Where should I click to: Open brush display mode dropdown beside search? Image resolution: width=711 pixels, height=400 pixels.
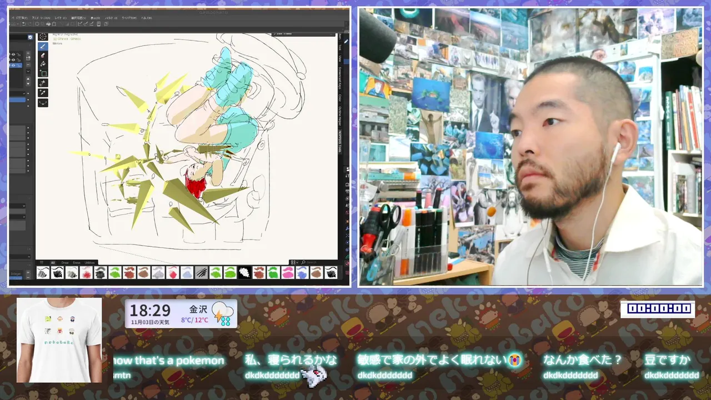point(294,262)
